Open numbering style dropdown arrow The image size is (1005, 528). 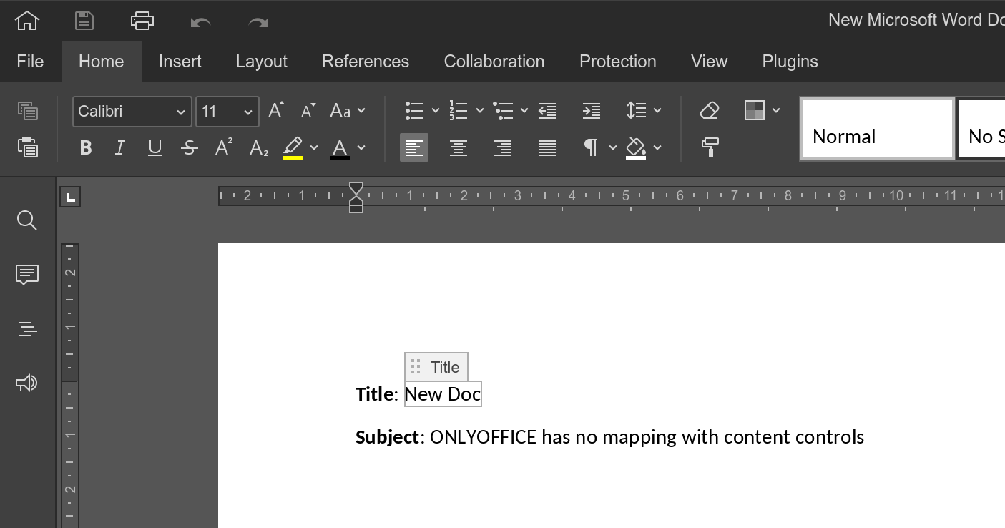(480, 111)
